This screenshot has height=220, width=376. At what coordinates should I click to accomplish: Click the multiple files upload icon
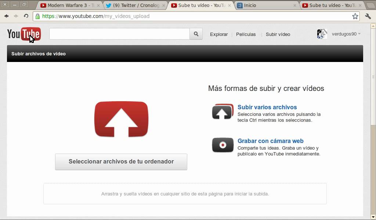pos(223,111)
